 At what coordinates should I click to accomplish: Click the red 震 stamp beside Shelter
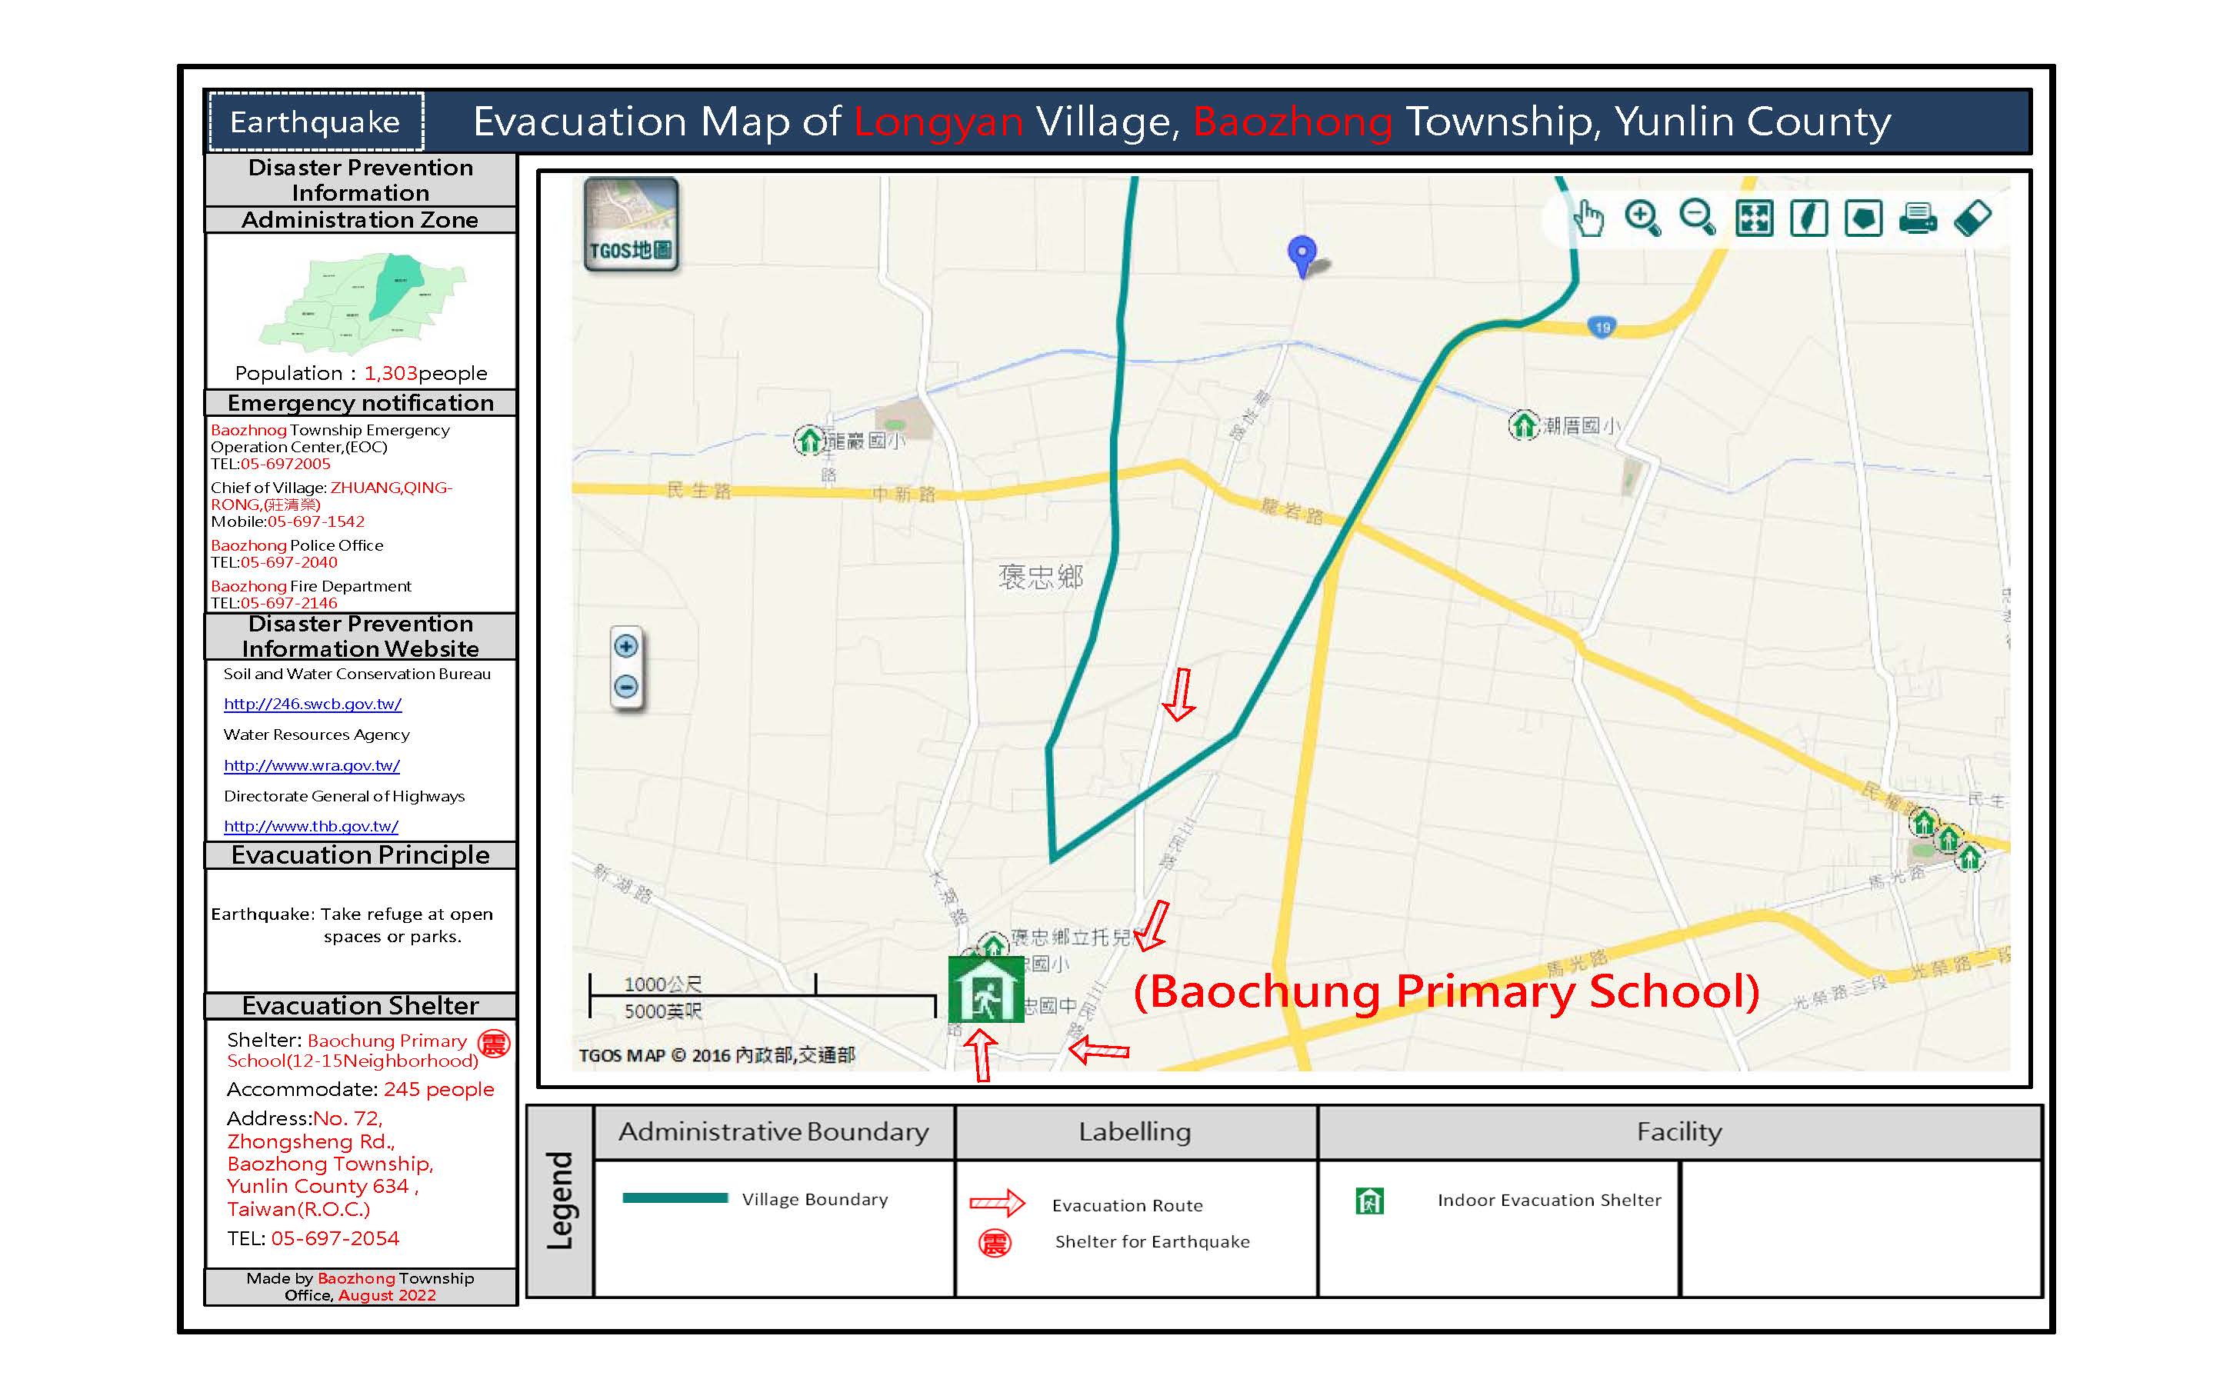pos(494,1044)
